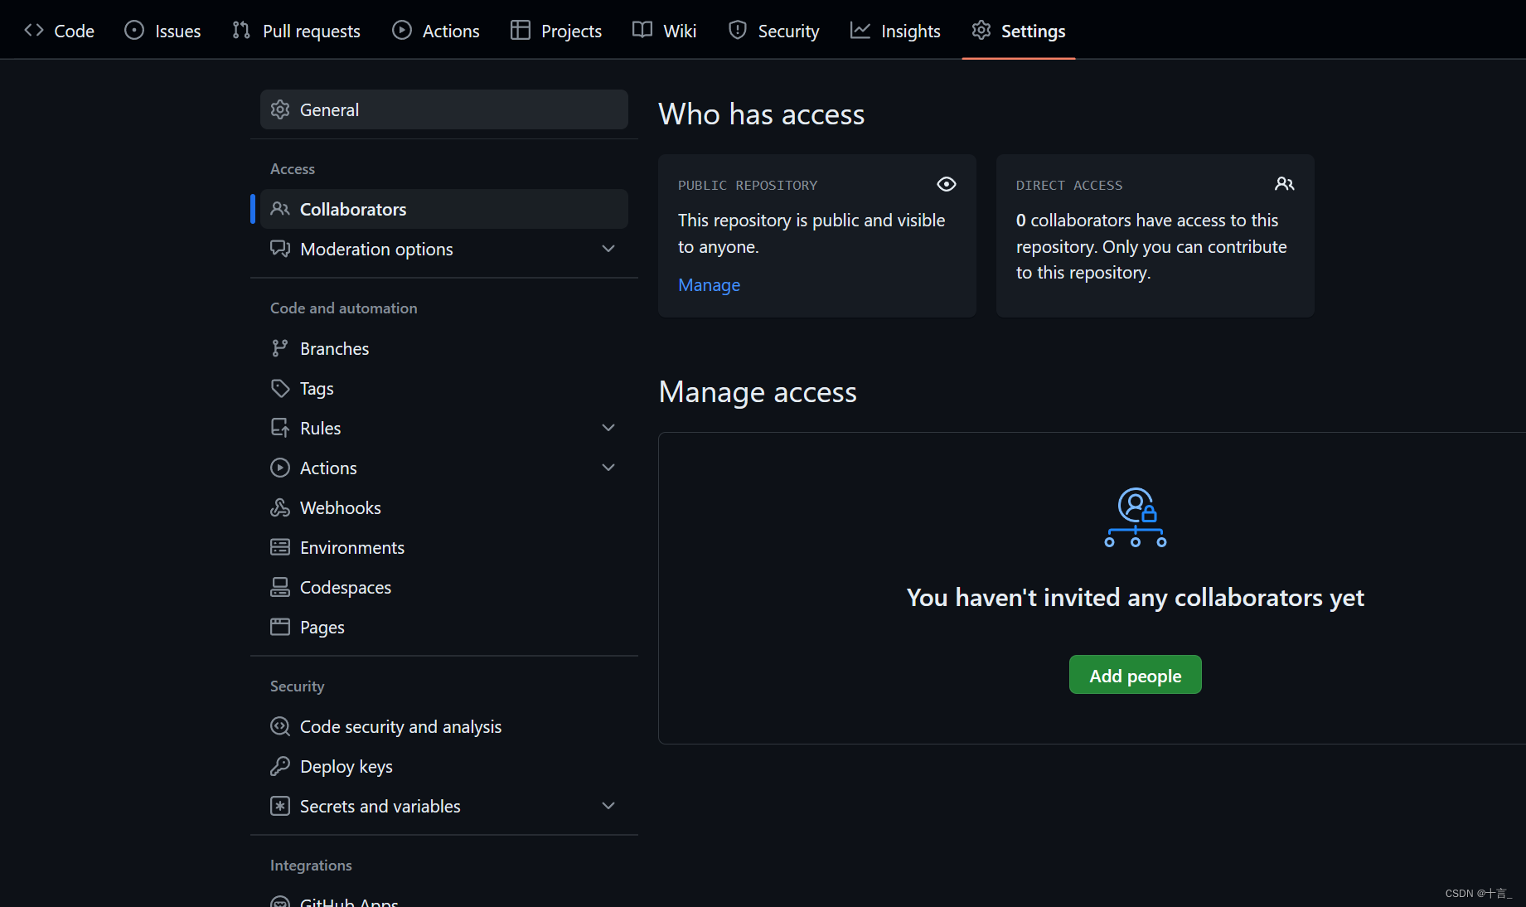
Task: Open the Insights tab
Action: (895, 31)
